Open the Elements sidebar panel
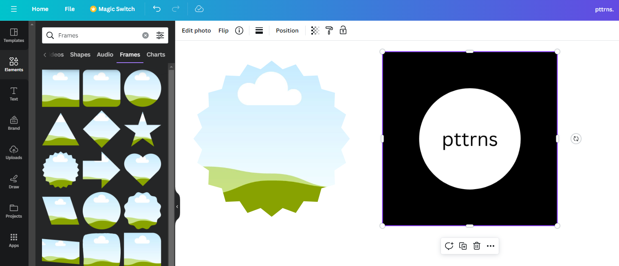This screenshot has height=266, width=619. coord(14,65)
